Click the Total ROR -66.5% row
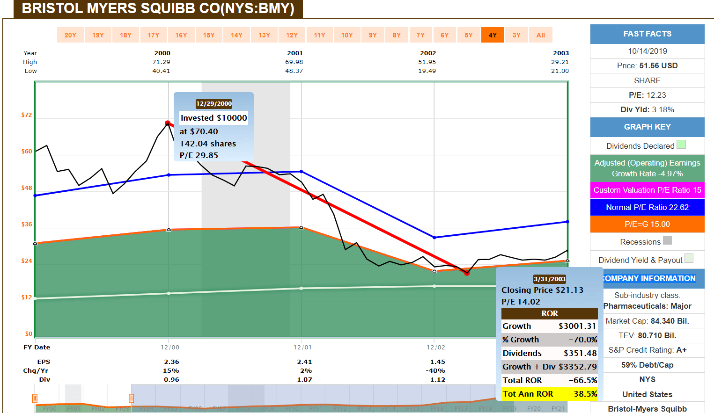714x413 pixels. [x=550, y=380]
